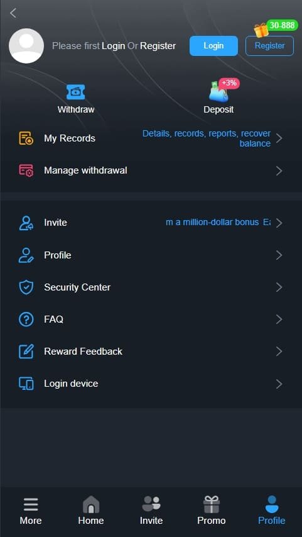Open the 30-888 gift box bonus
302x537 pixels.
coord(262,30)
